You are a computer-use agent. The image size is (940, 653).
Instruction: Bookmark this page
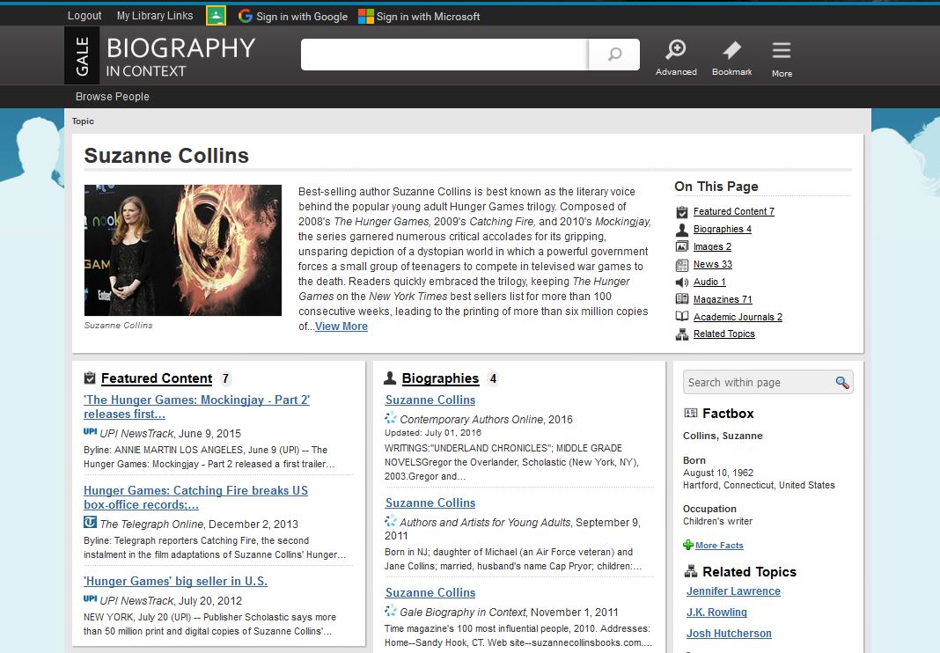click(x=731, y=58)
